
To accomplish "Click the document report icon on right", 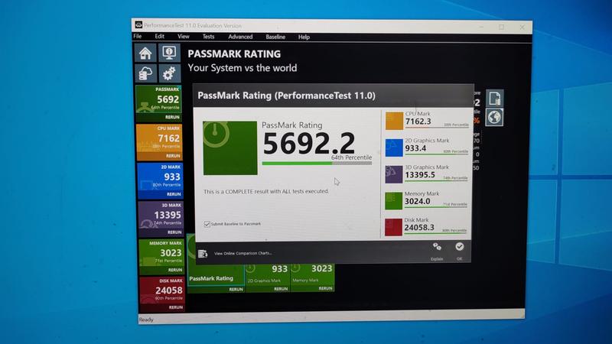I will [494, 98].
